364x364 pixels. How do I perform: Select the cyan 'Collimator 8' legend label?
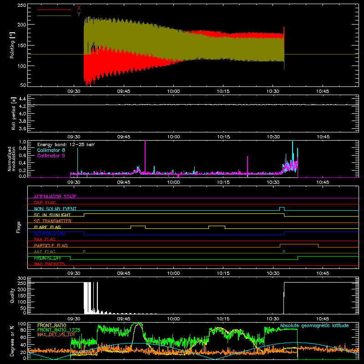click(51, 150)
